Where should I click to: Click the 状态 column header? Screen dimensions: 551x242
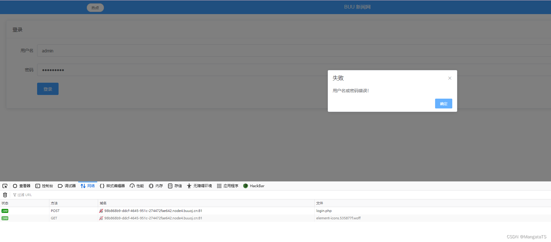click(25, 203)
